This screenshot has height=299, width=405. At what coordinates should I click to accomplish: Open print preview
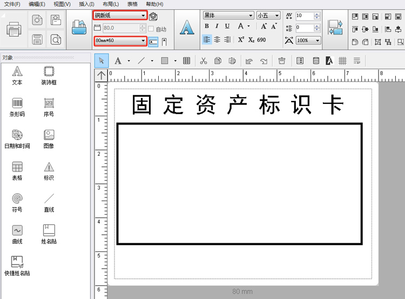point(56,39)
